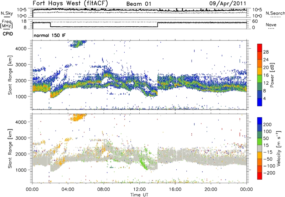Click the "28" label on Power colorbar
This screenshot has height=197, width=285.
[266, 52]
